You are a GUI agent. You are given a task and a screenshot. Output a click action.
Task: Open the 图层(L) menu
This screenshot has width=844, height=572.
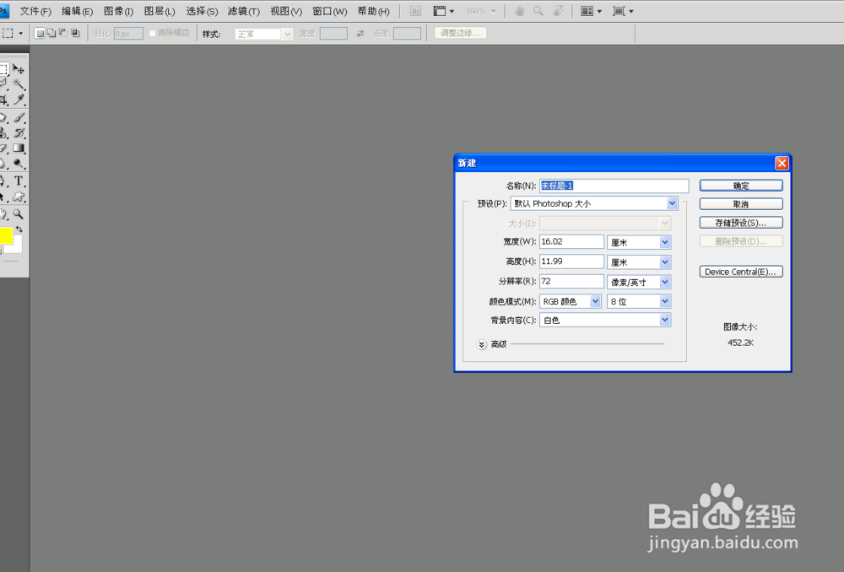[x=160, y=11]
